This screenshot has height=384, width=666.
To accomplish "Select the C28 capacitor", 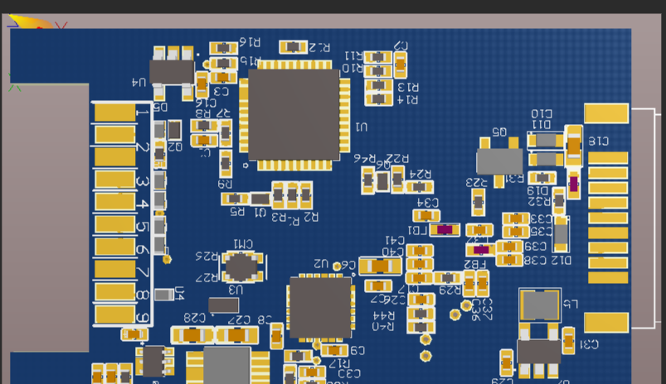I will click(192, 334).
